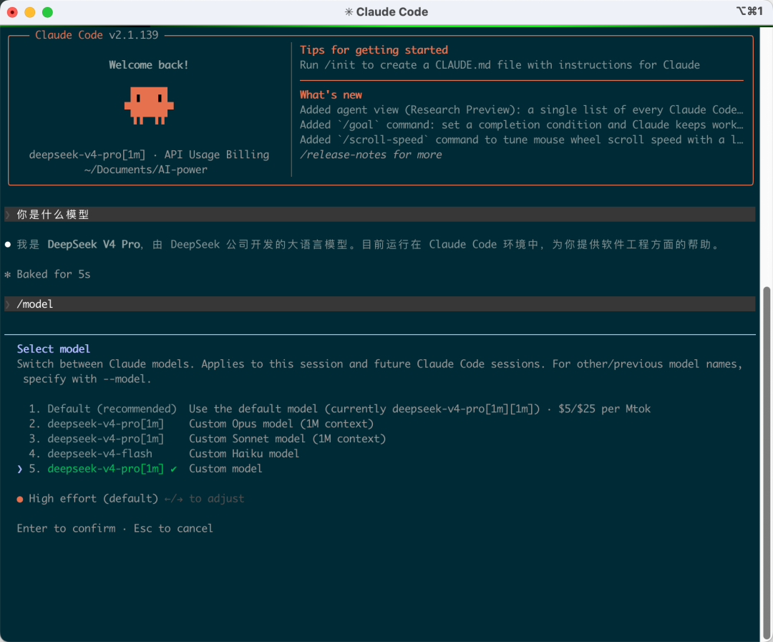The image size is (773, 642).
Task: Click the prompt chevron before 你是什么模型
Action: pyautogui.click(x=8, y=215)
